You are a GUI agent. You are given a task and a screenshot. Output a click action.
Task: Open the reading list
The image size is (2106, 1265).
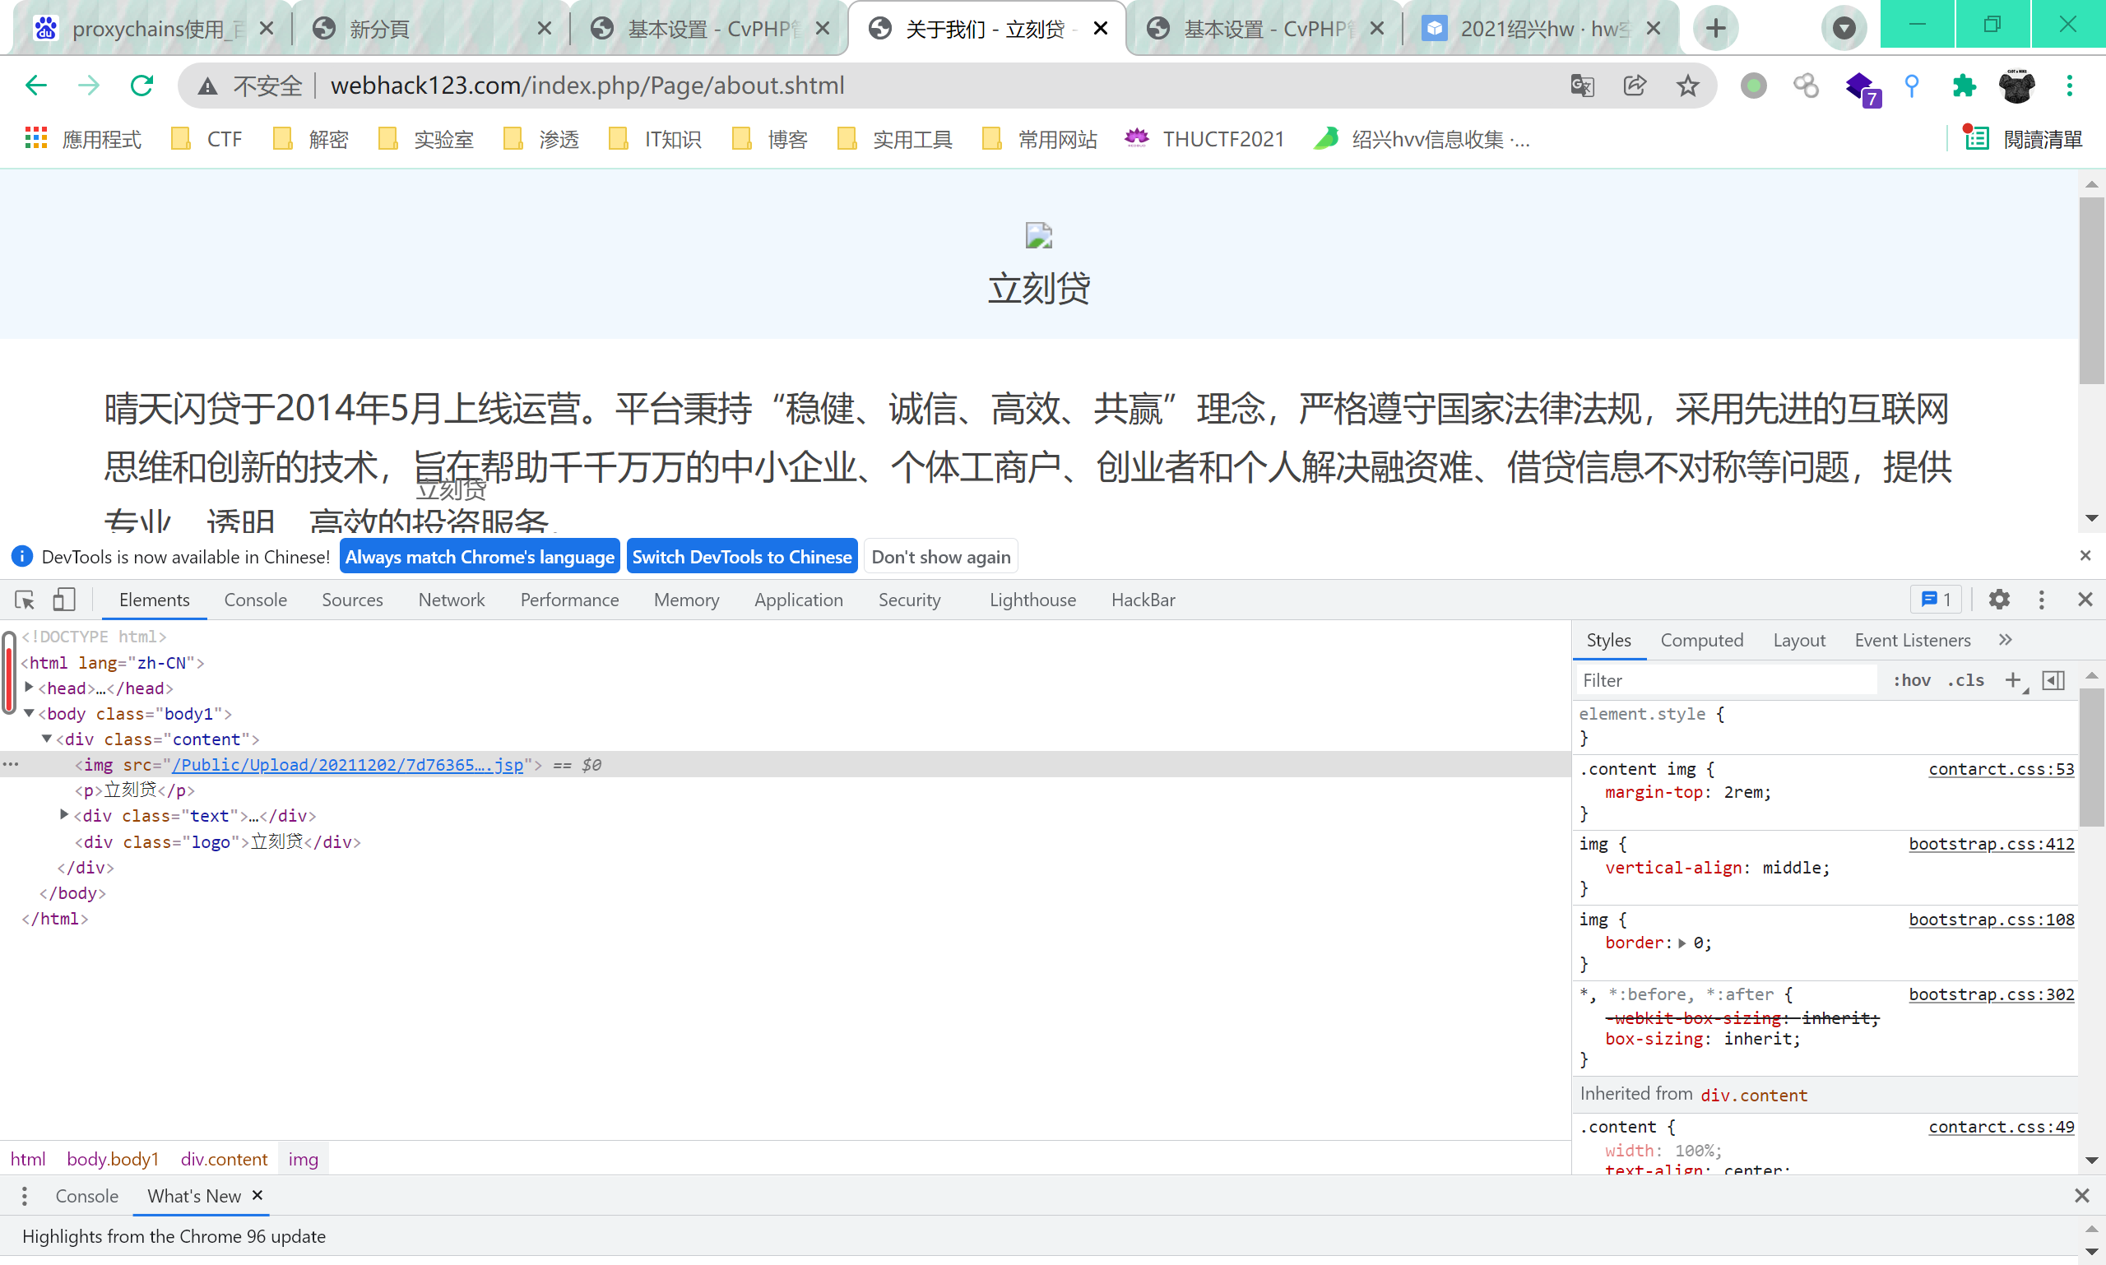[2023, 138]
